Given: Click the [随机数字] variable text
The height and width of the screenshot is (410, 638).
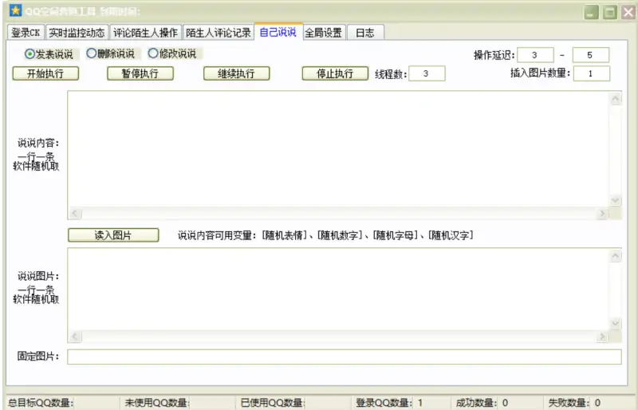Looking at the screenshot, I should 340,235.
